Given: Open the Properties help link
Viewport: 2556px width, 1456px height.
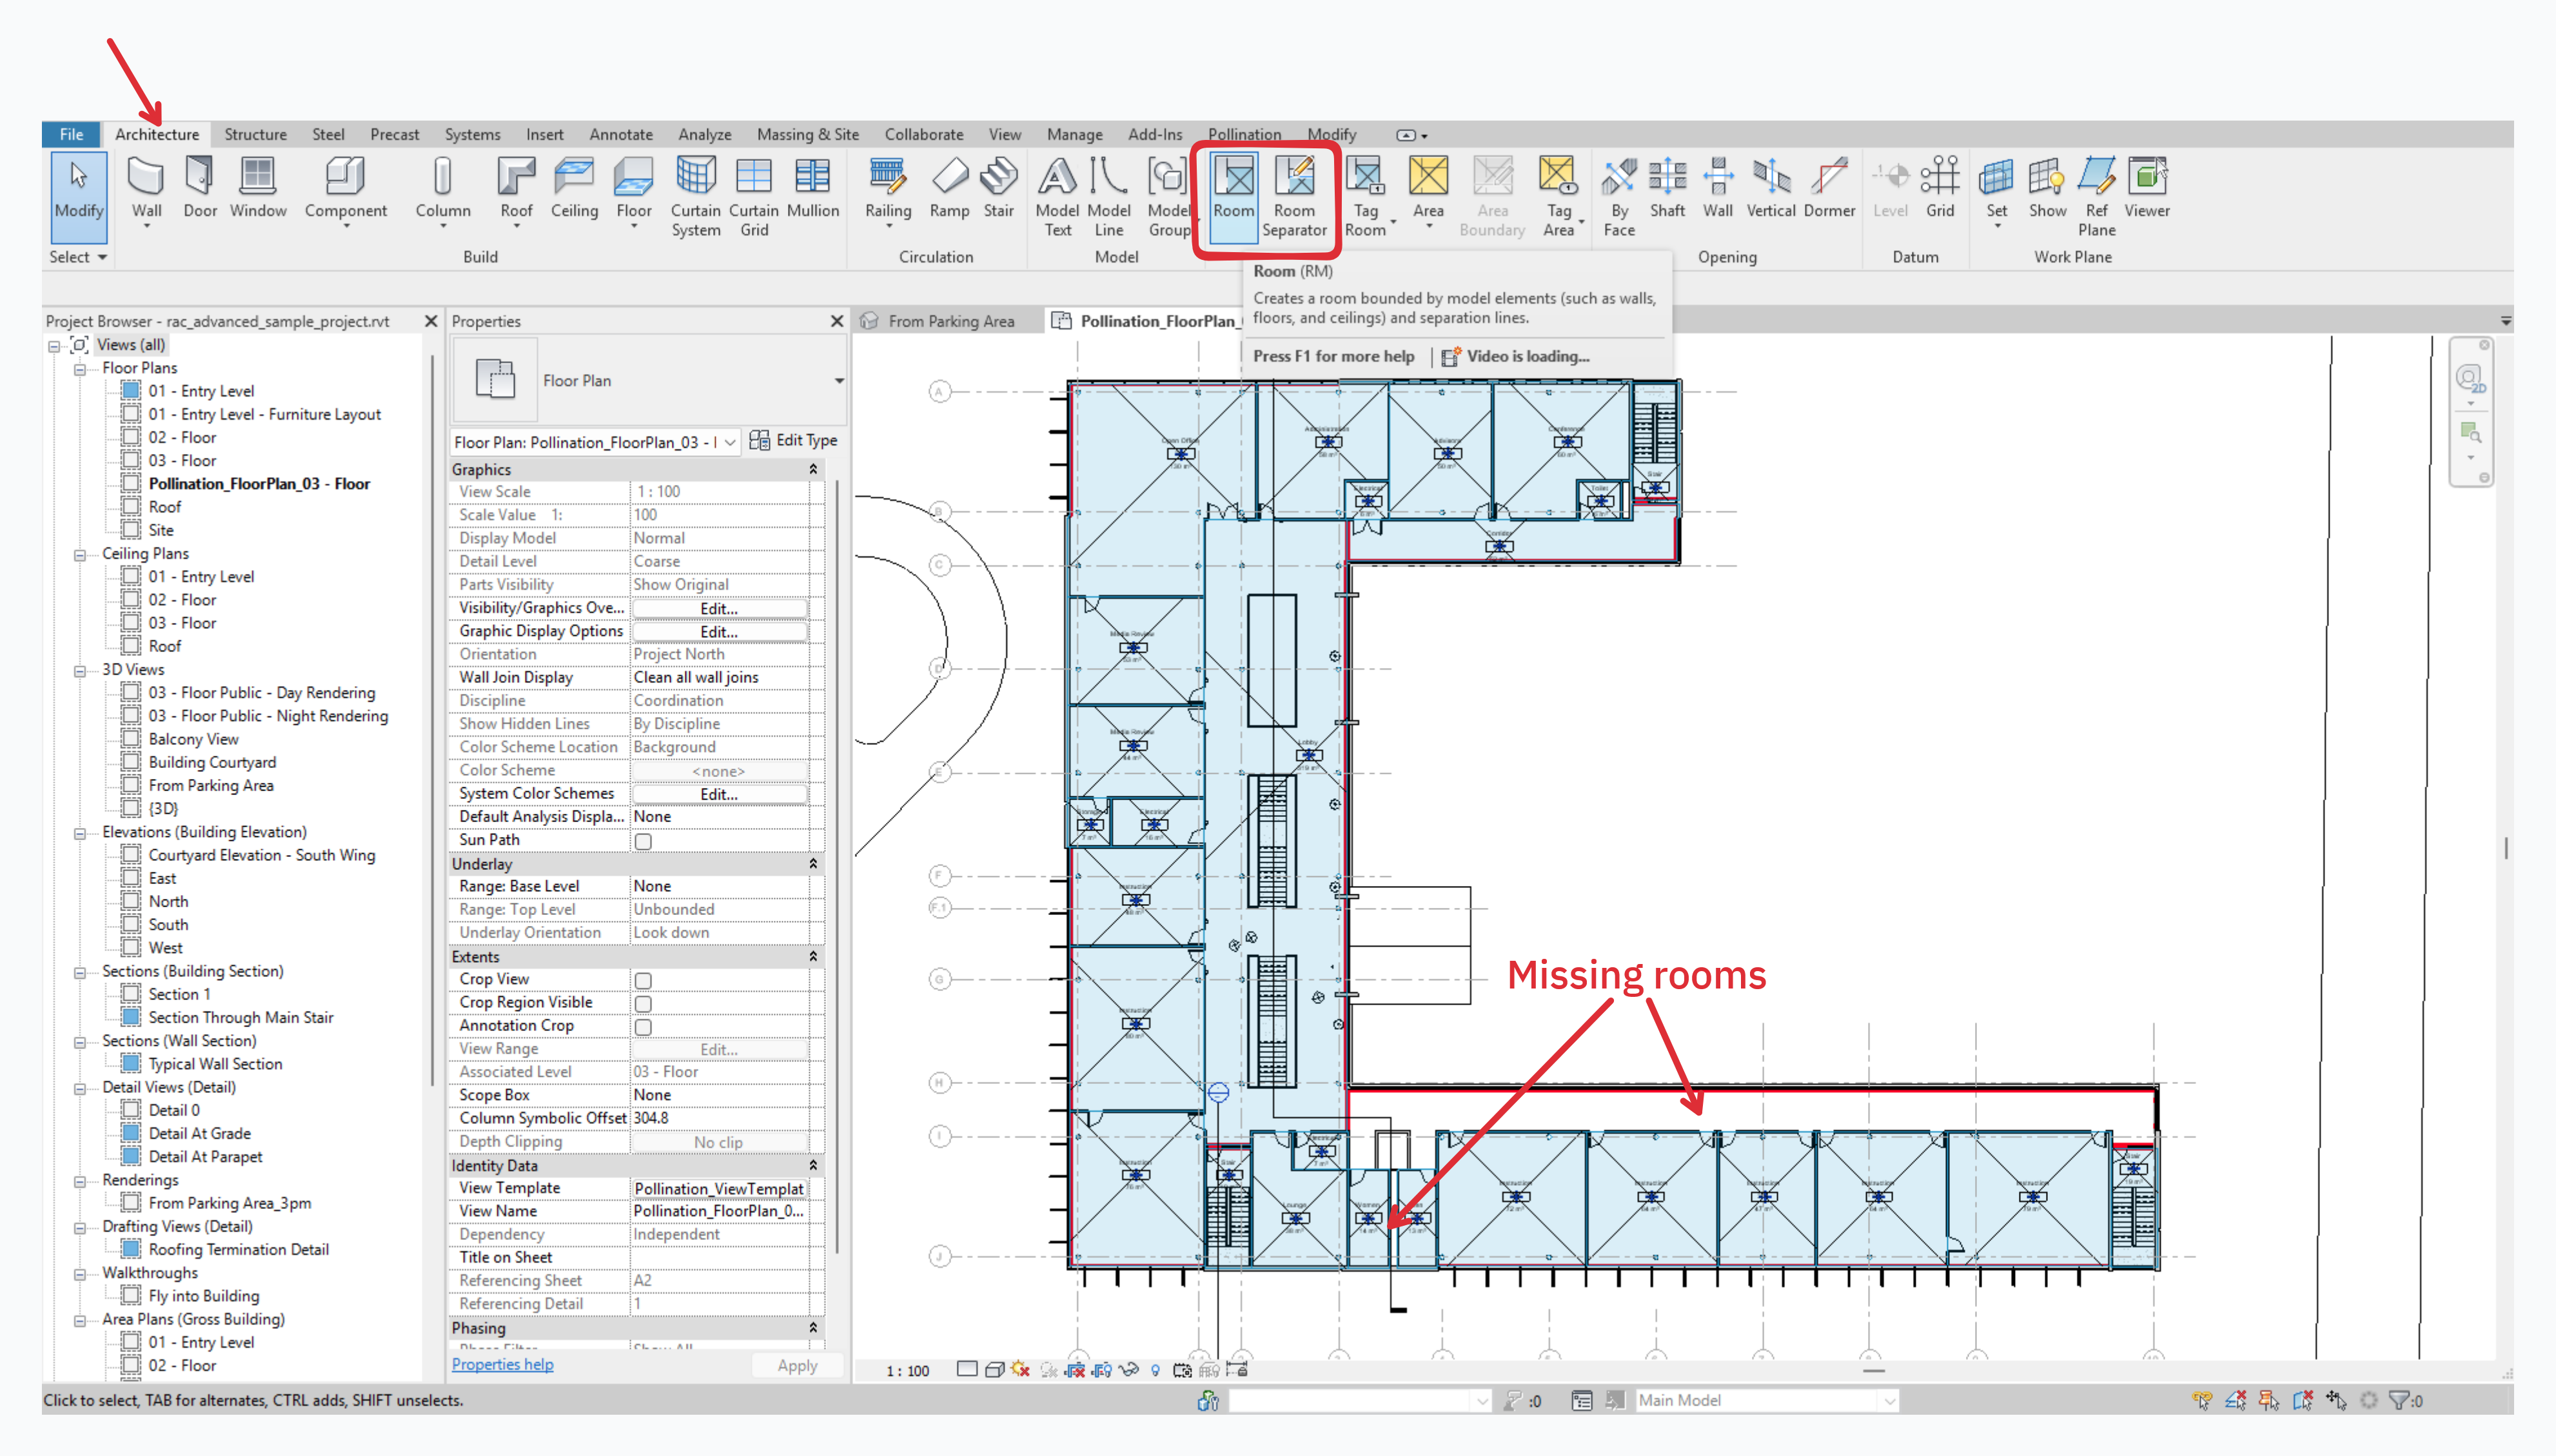Looking at the screenshot, I should 502,1364.
